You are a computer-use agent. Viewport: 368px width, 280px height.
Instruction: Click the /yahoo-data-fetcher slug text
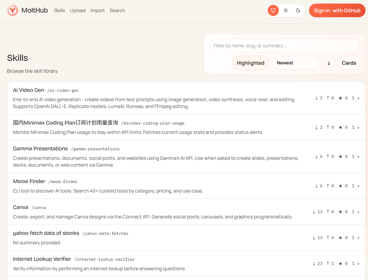[106, 234]
